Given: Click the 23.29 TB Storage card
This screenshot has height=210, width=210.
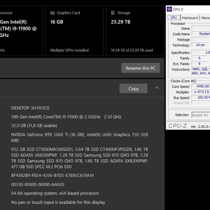Looking at the screenshot, I should point(135,31).
